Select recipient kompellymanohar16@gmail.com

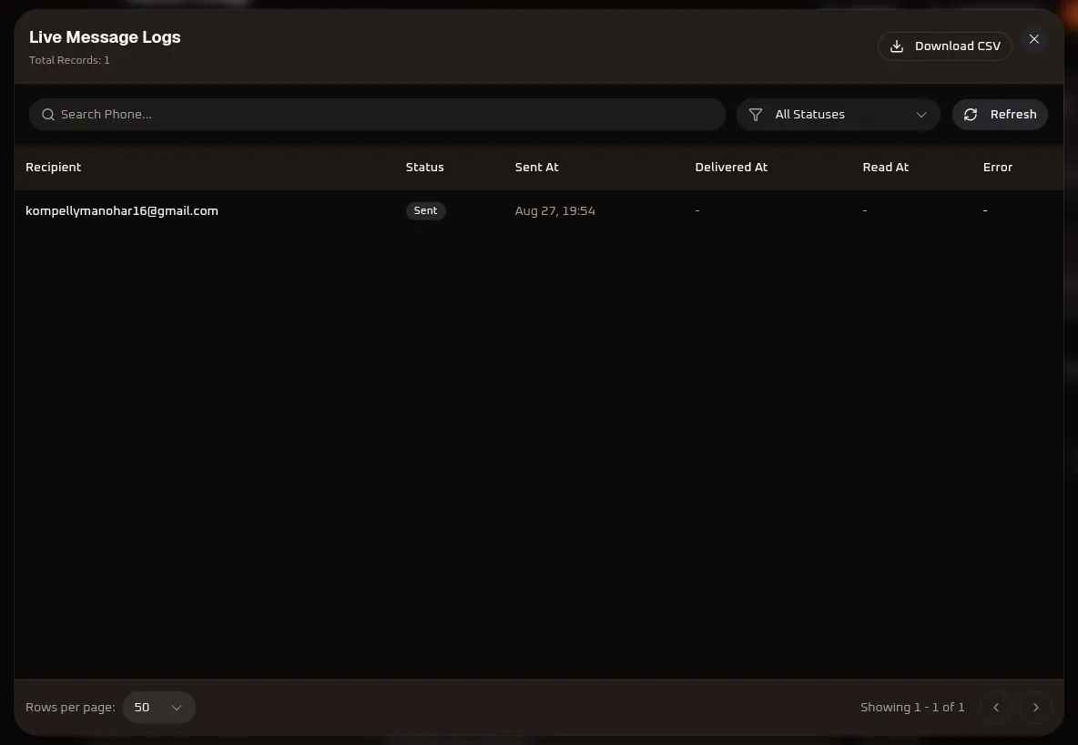click(122, 210)
